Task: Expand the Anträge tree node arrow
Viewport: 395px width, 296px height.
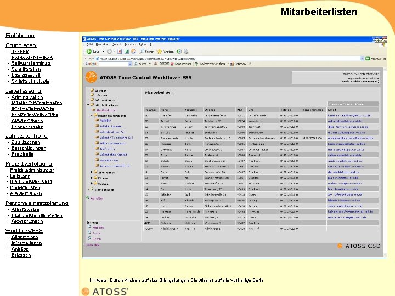Action: point(88,90)
